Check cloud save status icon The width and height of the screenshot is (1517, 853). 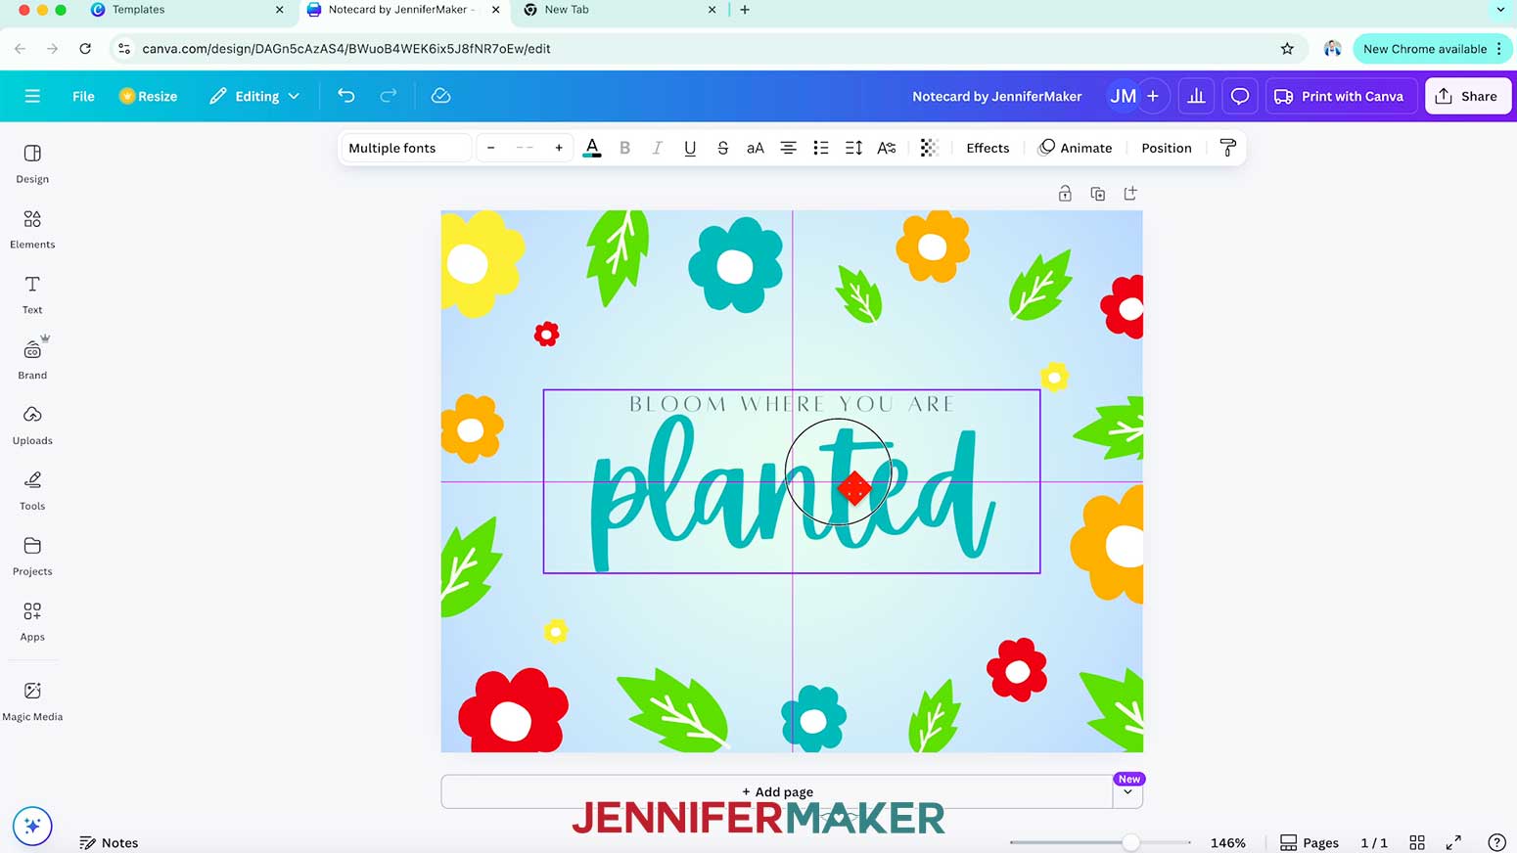click(440, 96)
